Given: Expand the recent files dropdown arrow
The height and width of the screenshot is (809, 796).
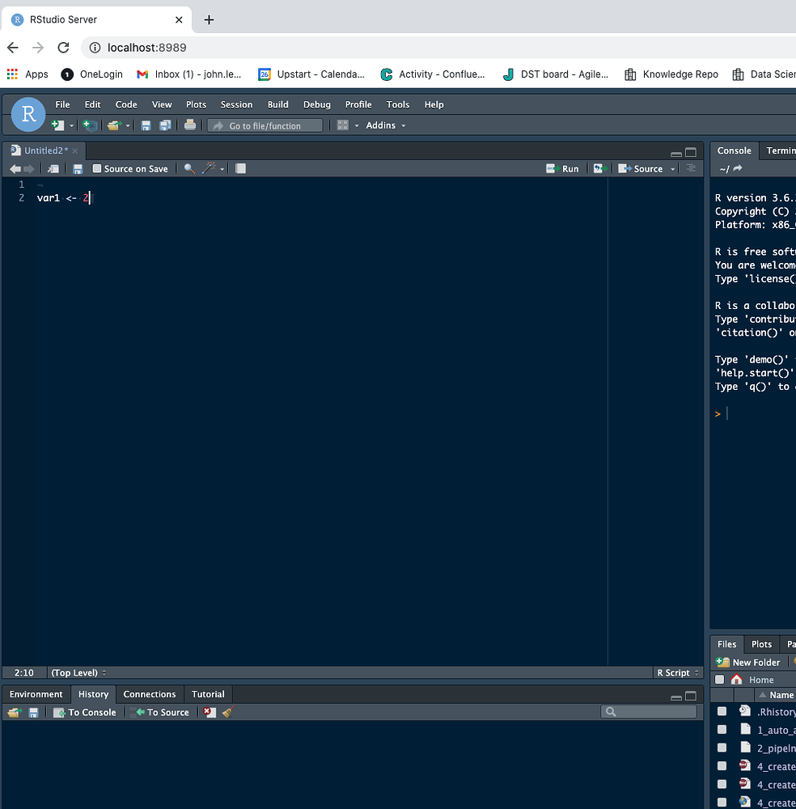Looking at the screenshot, I should pyautogui.click(x=128, y=126).
